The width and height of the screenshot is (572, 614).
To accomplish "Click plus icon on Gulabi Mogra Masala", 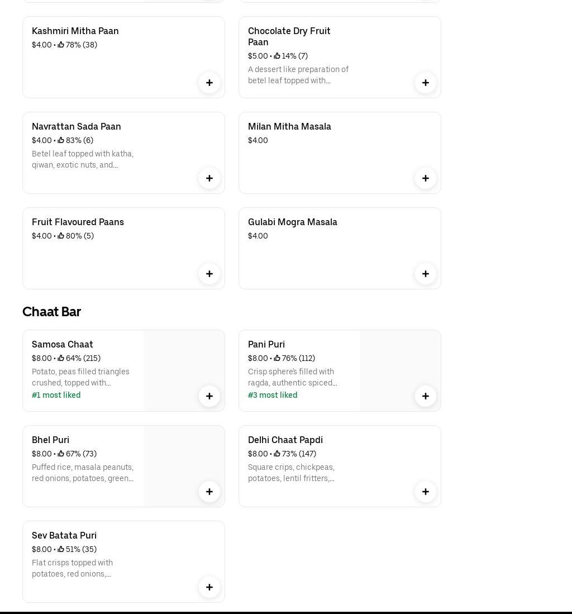I will tap(425, 274).
